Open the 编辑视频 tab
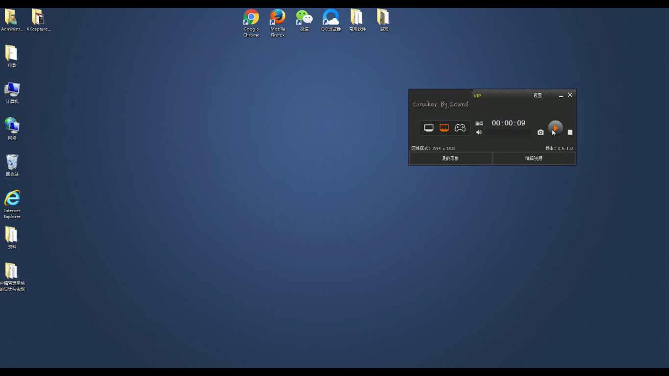 [534, 158]
